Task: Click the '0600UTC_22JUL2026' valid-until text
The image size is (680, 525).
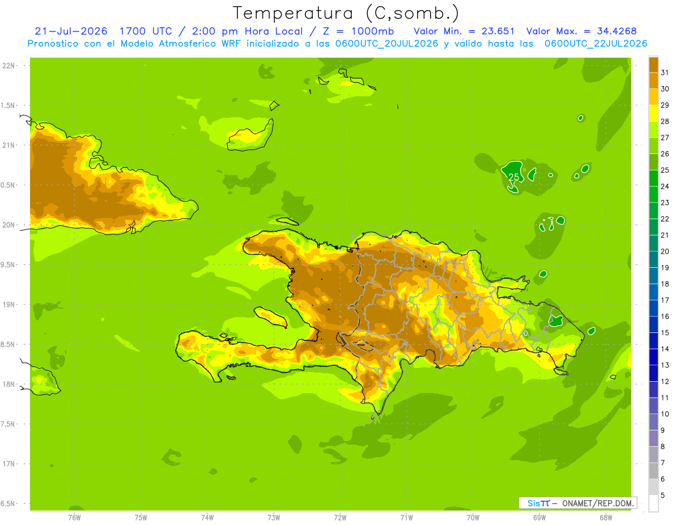Action: (596, 44)
